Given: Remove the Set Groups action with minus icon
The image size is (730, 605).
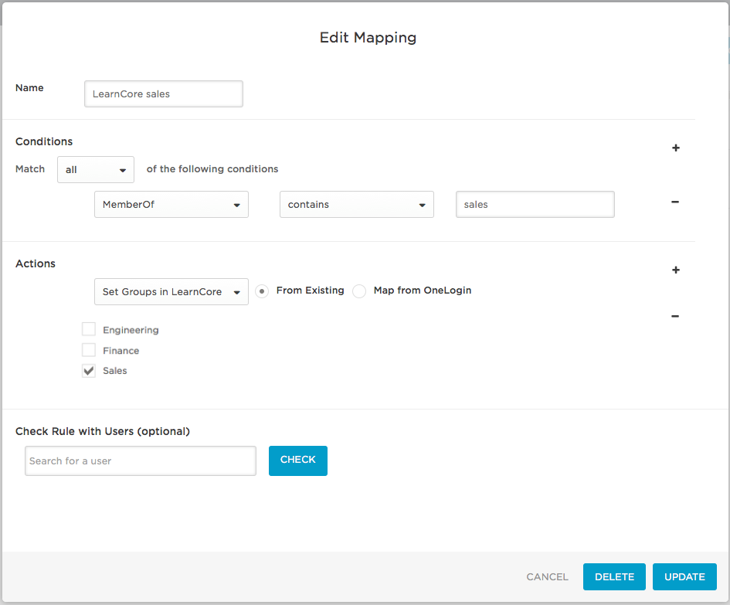Looking at the screenshot, I should (675, 316).
